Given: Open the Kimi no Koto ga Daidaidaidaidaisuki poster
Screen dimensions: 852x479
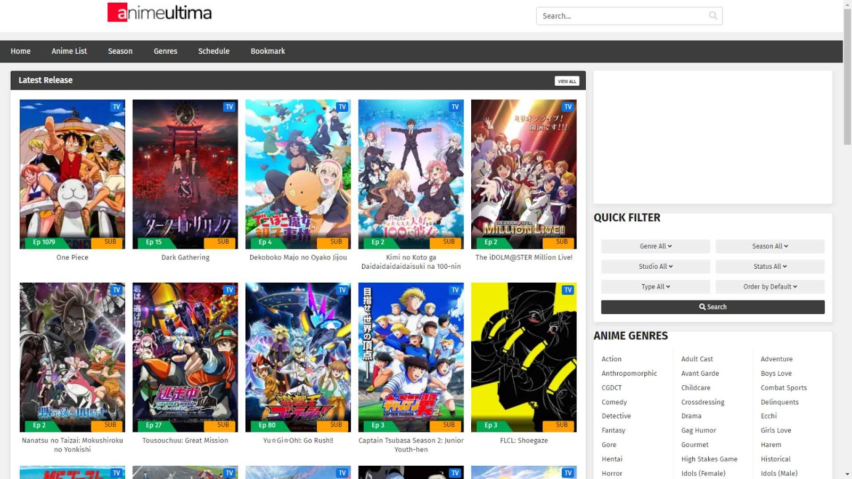Looking at the screenshot, I should coord(411,174).
